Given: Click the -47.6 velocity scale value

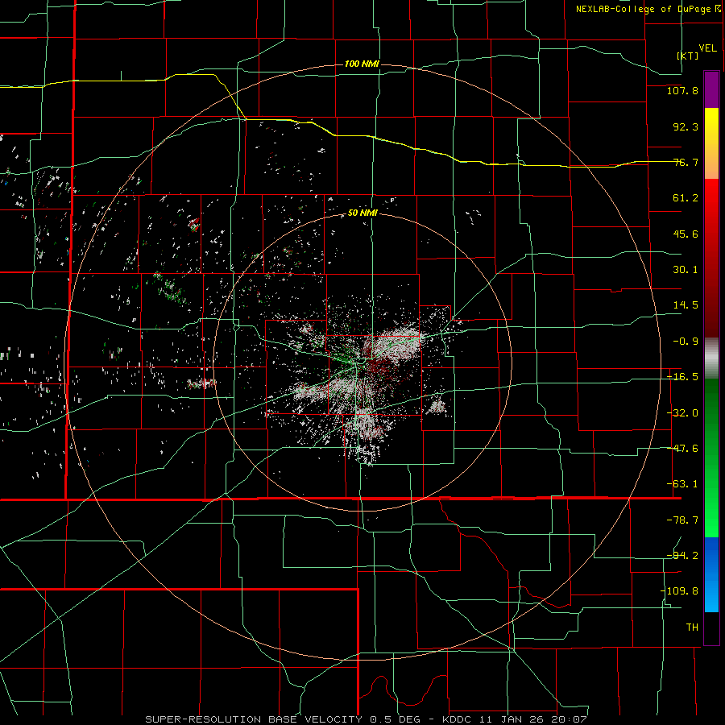Looking at the screenshot, I should [682, 449].
